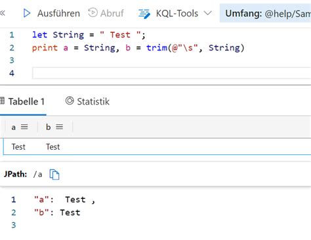Open the Umfang scope selector
This screenshot has height=240, width=311.
(265, 13)
